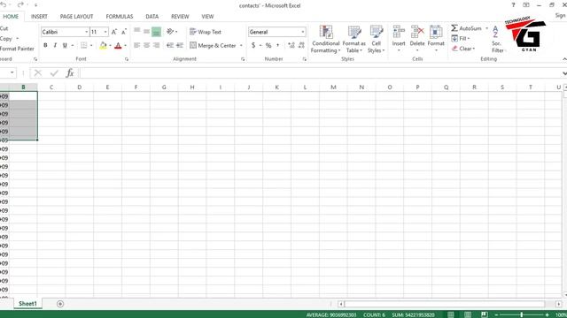Decrease decimal places
This screenshot has width=567, height=318.
click(x=301, y=45)
